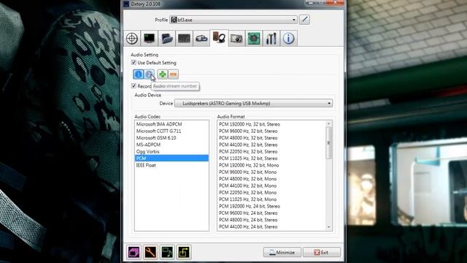This screenshot has height=263, width=467.
Task: Select Microsoft CCITT G.711 codec
Action: pyautogui.click(x=171, y=131)
